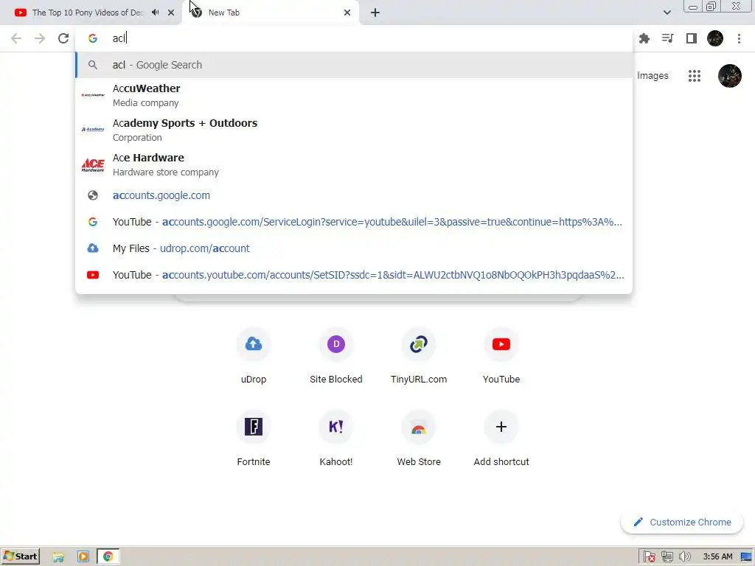Screen dimensions: 755x566
Task: Open the Chrome three-dot menu
Action: (x=739, y=38)
